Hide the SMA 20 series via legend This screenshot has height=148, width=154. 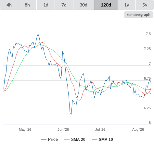tap(78, 140)
